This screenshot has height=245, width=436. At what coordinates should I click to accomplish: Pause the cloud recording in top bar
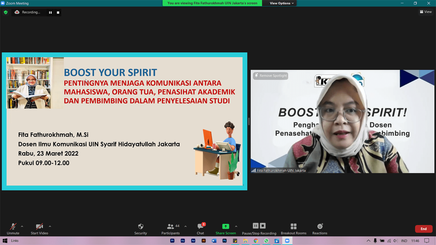(50, 12)
